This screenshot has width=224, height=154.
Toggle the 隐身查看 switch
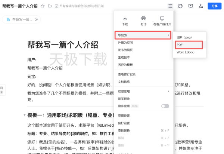coord(165,106)
